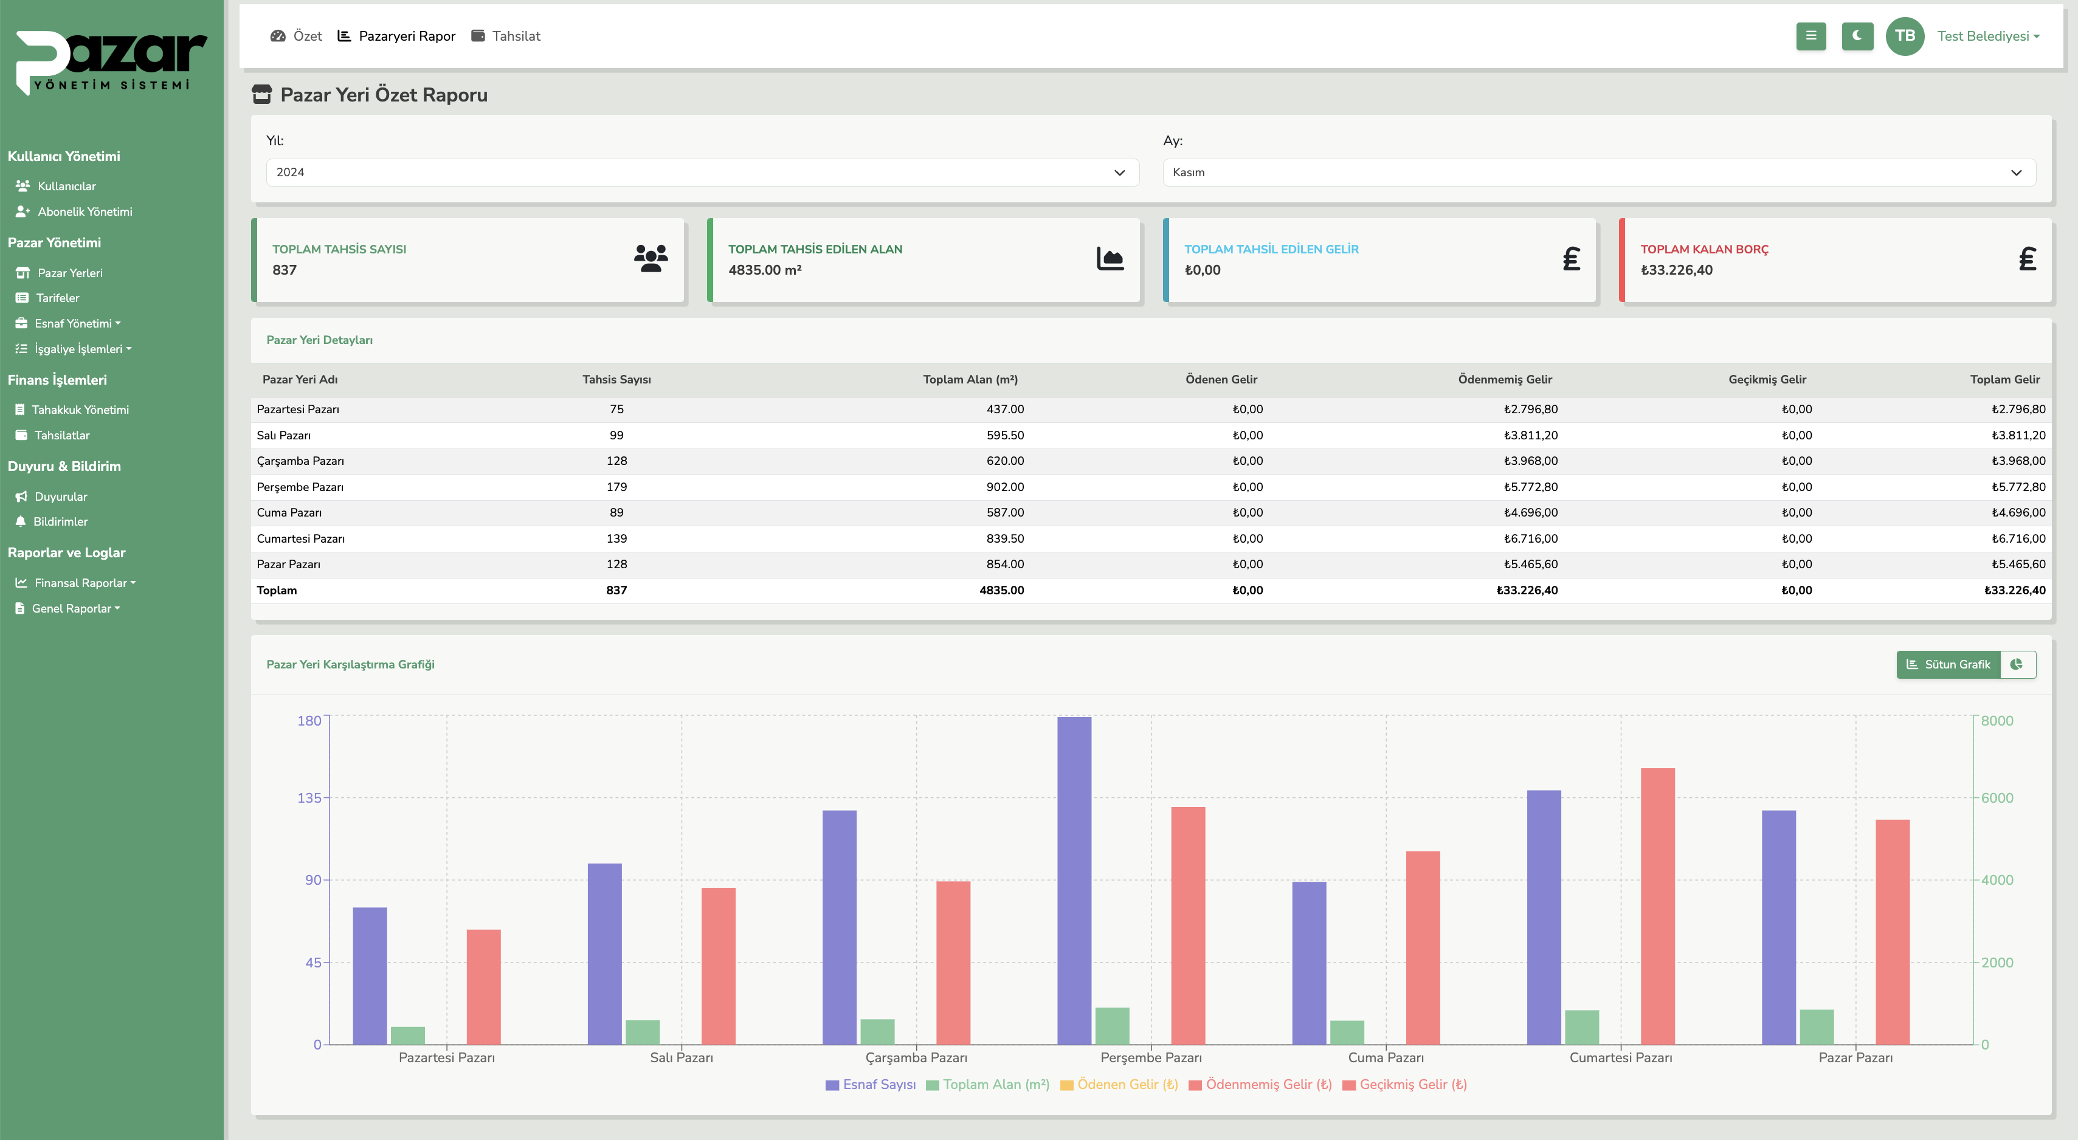The width and height of the screenshot is (2078, 1140).
Task: Expand the Genel Raporlar submenu
Action: coord(76,609)
